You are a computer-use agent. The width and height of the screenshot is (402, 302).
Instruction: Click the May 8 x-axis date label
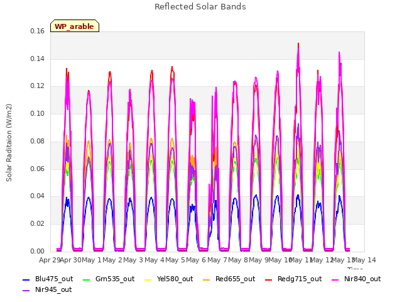coord(238,260)
